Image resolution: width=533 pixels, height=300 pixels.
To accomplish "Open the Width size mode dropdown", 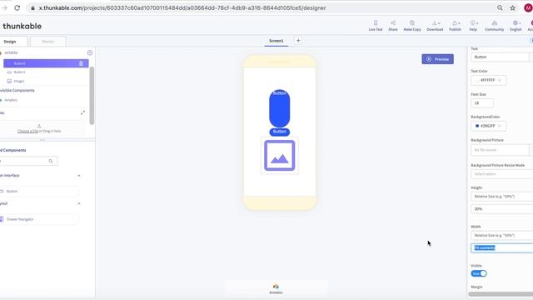I will point(502,235).
